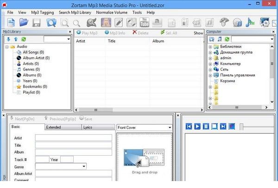Click the pencil edit tag toolbar icon

119,23
